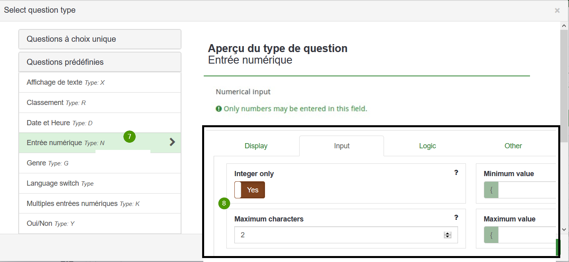Toggle the Integer only switch
Image resolution: width=569 pixels, height=262 pixels.
[x=249, y=190]
